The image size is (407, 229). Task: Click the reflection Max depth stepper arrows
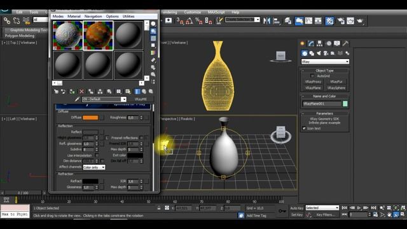[x=141, y=149]
